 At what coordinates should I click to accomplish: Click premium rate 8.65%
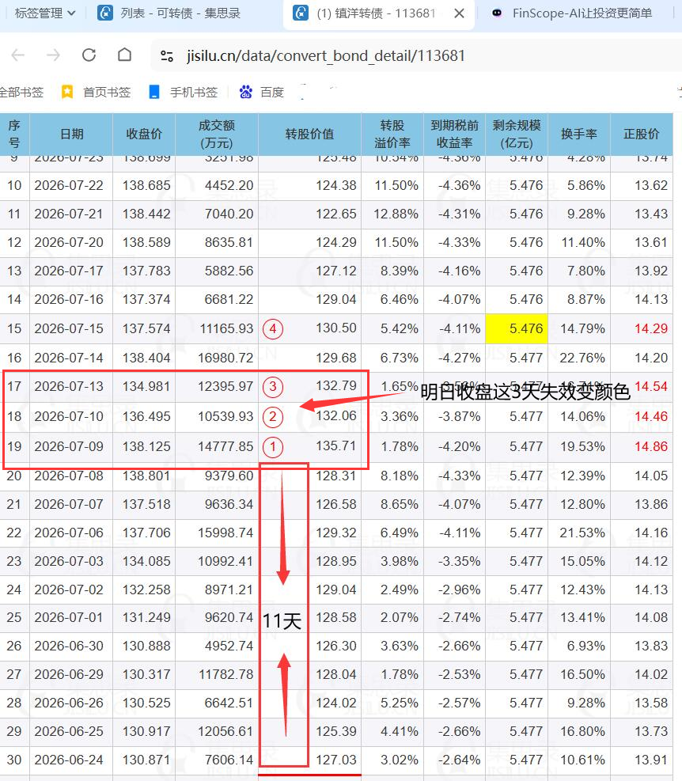(400, 505)
